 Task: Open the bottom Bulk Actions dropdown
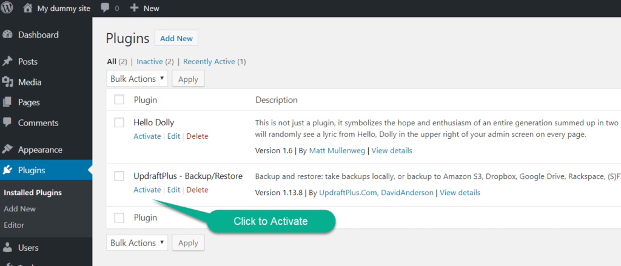(x=137, y=242)
